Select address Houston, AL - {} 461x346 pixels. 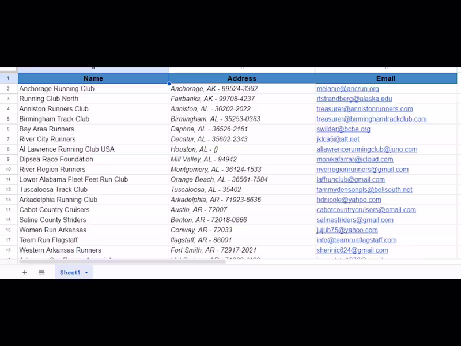point(241,149)
